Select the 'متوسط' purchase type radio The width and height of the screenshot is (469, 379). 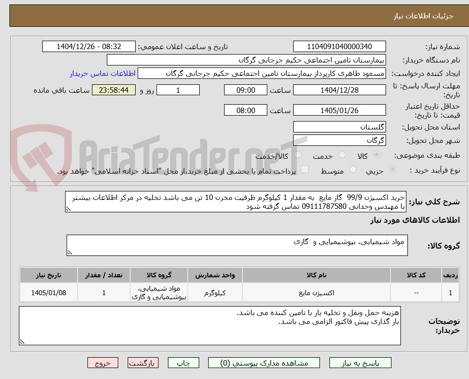pos(353,170)
